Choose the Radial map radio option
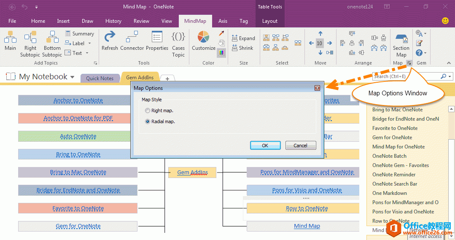Screen dimensions: 455x240 coord(147,121)
